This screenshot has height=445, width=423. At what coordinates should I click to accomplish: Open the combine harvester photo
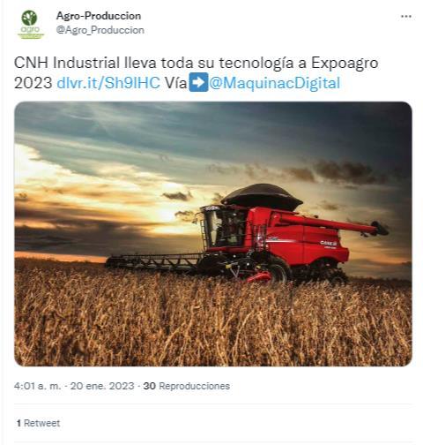click(x=213, y=234)
